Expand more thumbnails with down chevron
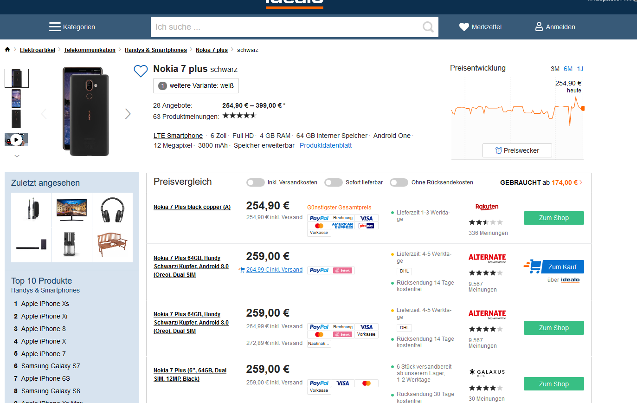 [17, 156]
